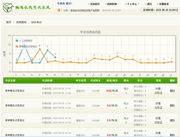Open 合格证 for the exam started 09-25 16:59
The image size is (180, 137).
coord(158,123)
